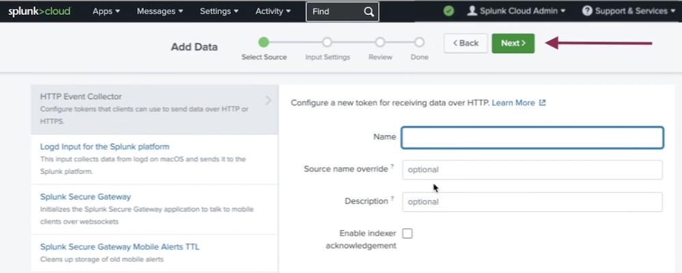
Task: Click the Splunk Cloud logo
Action: pyautogui.click(x=39, y=12)
